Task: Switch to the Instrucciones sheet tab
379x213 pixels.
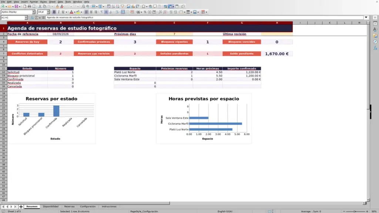Action: point(109,207)
